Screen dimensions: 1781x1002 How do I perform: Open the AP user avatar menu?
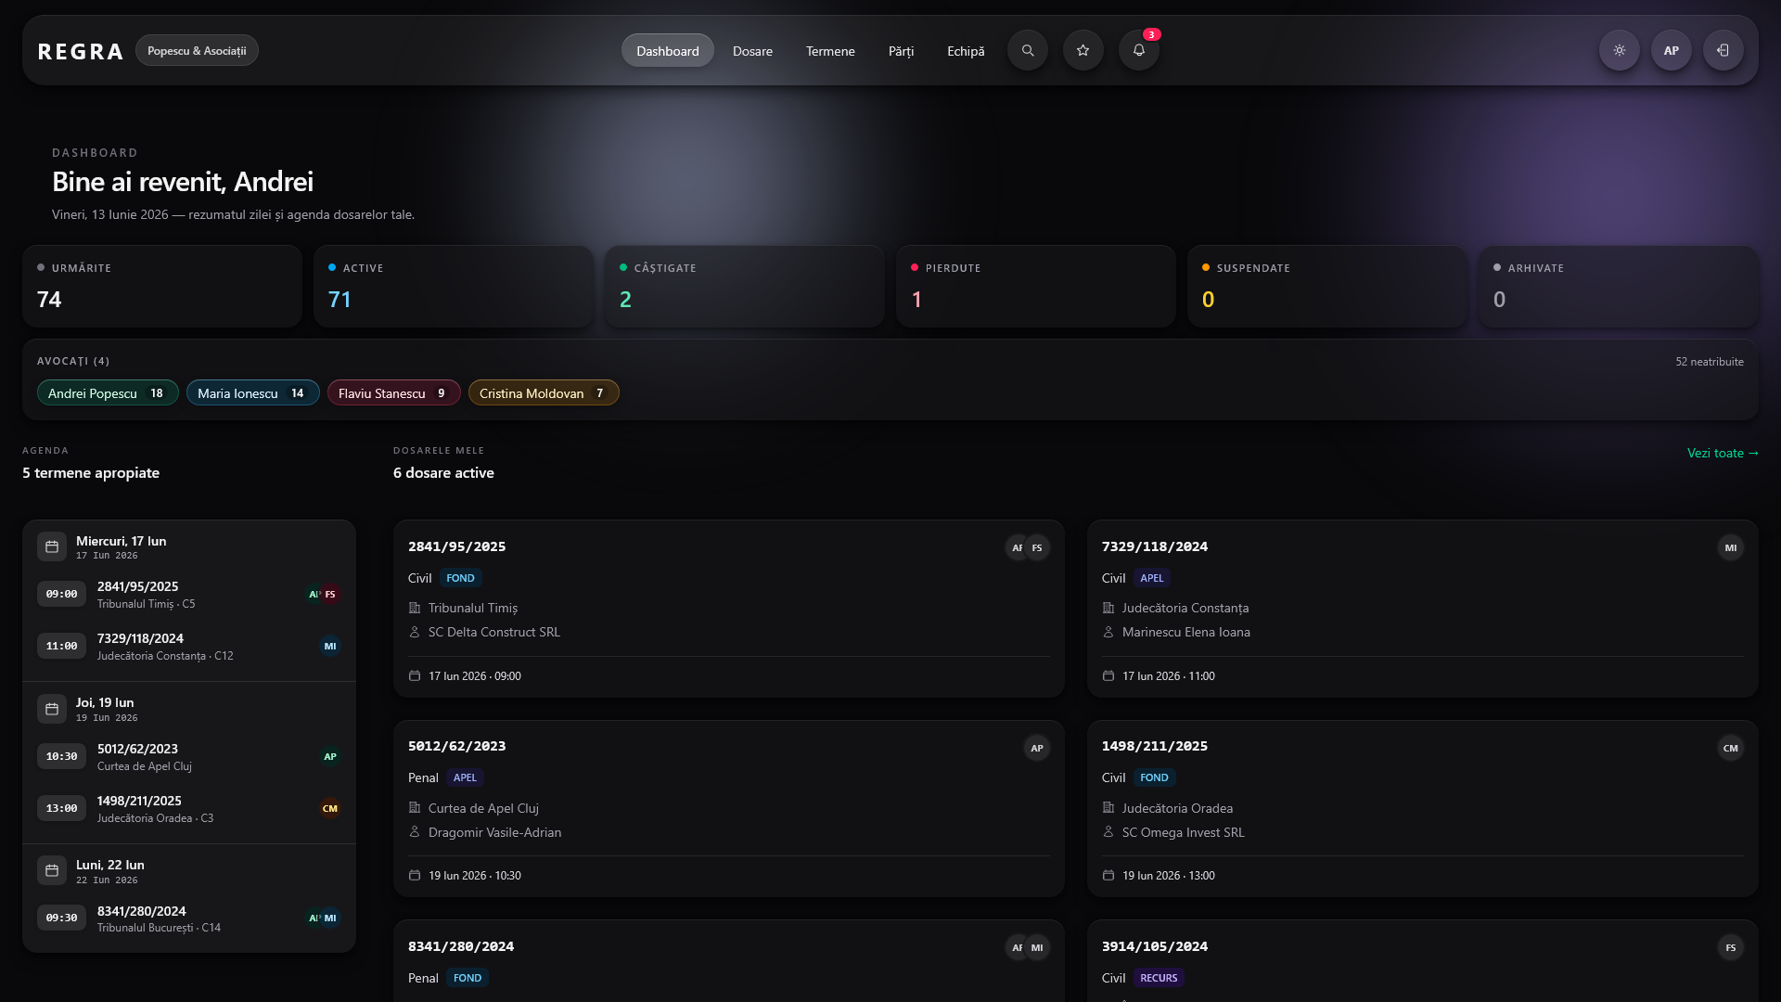pos(1671,50)
